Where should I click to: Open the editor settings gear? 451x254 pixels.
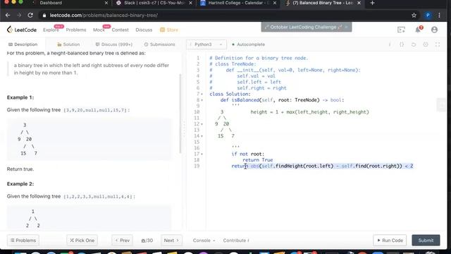(x=426, y=44)
